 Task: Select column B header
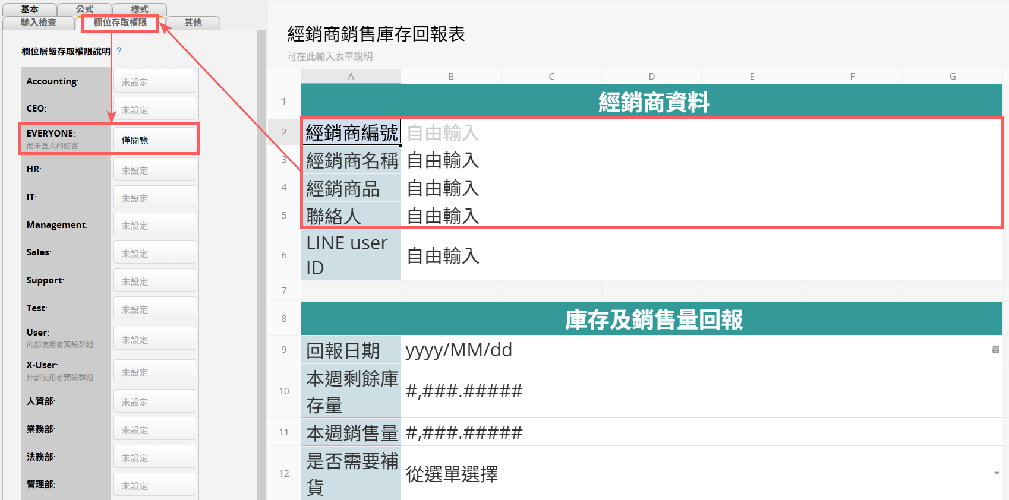(x=451, y=76)
